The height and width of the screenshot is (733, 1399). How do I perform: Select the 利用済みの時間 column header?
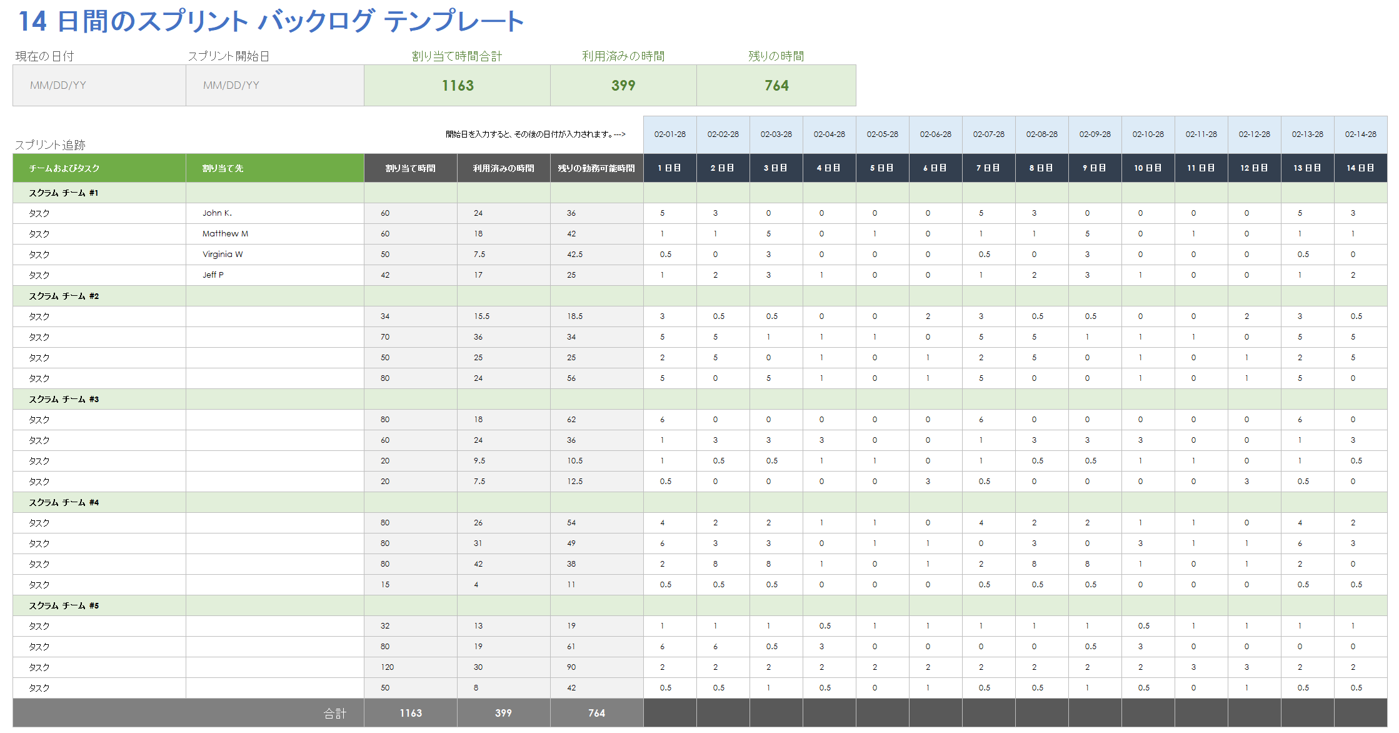tap(504, 168)
